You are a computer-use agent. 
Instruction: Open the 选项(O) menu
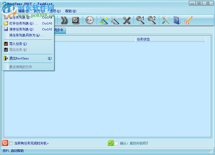point(55,11)
